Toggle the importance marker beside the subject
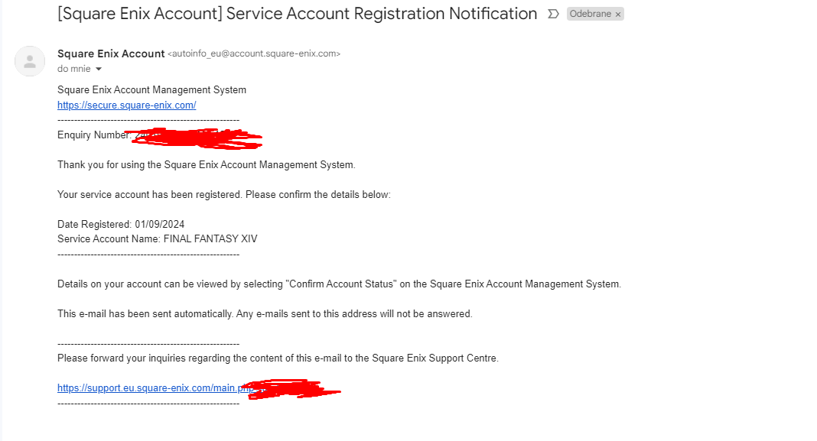 553,14
